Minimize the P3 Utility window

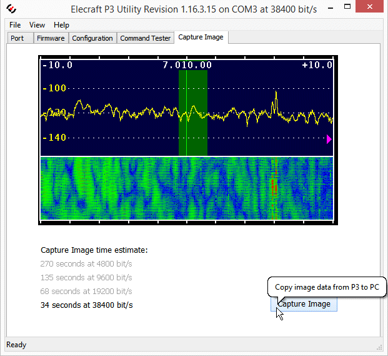(x=330, y=8)
